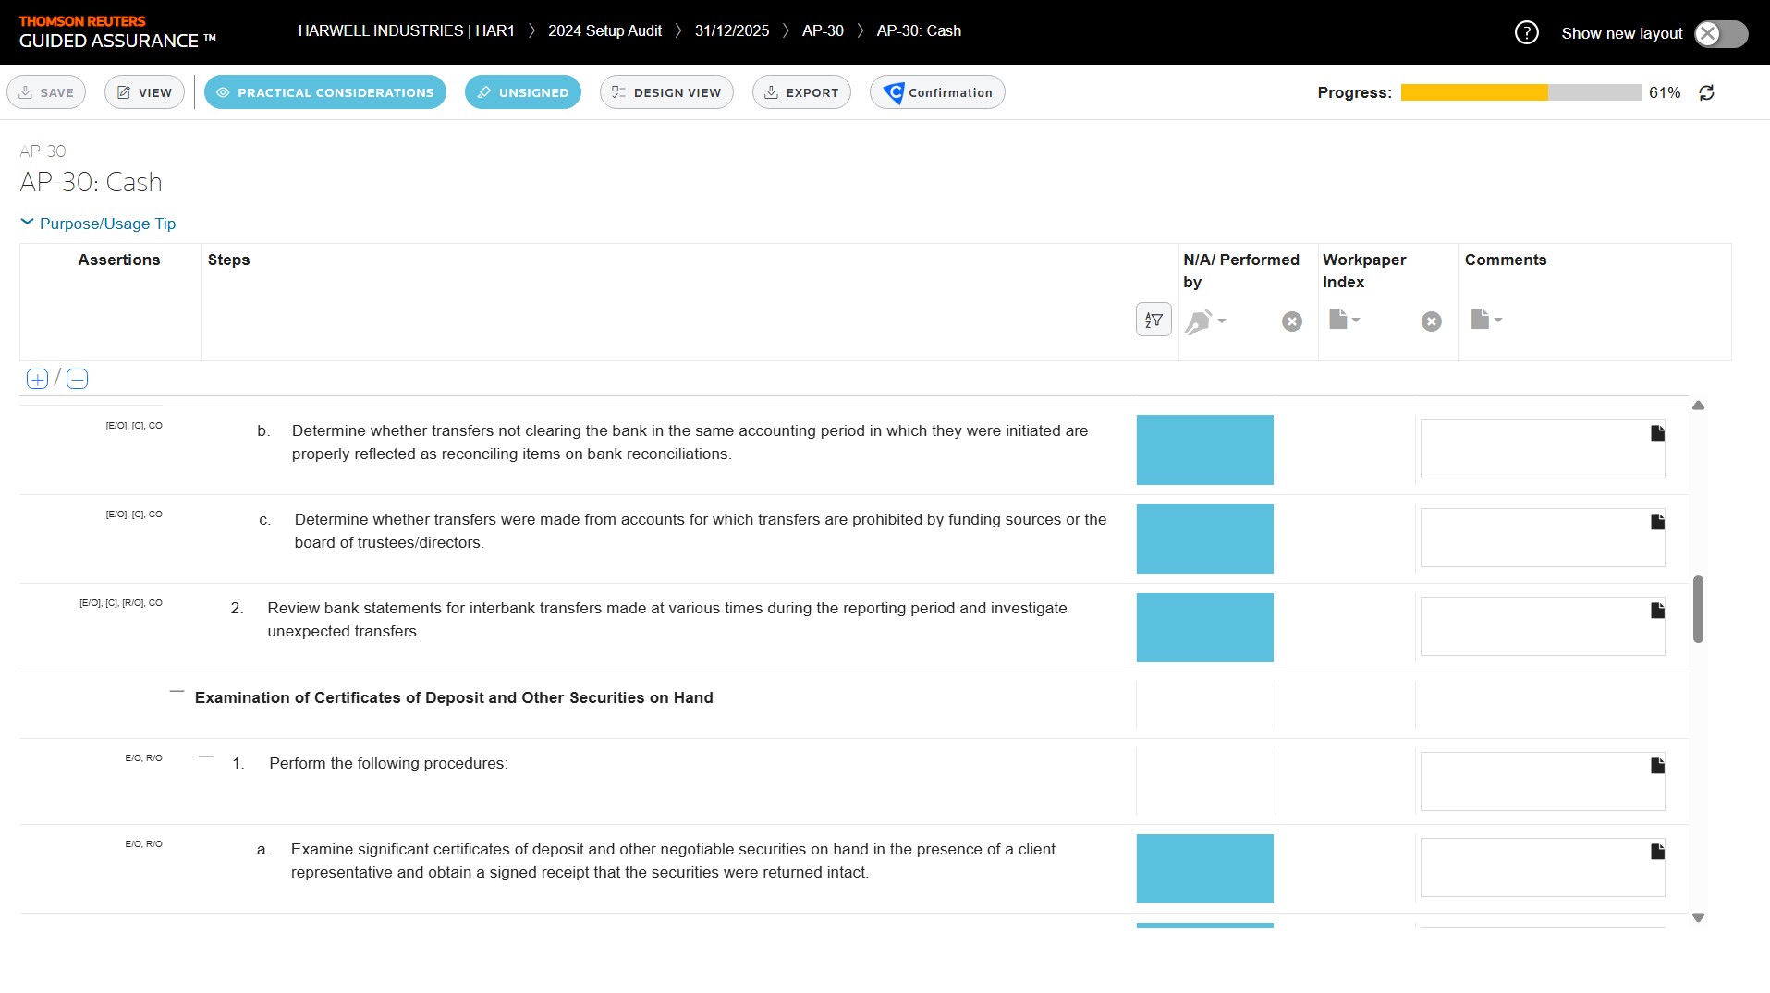This screenshot has height=993, width=1770.
Task: Go to 2024 Setup Audit breadcrumb
Action: [604, 31]
